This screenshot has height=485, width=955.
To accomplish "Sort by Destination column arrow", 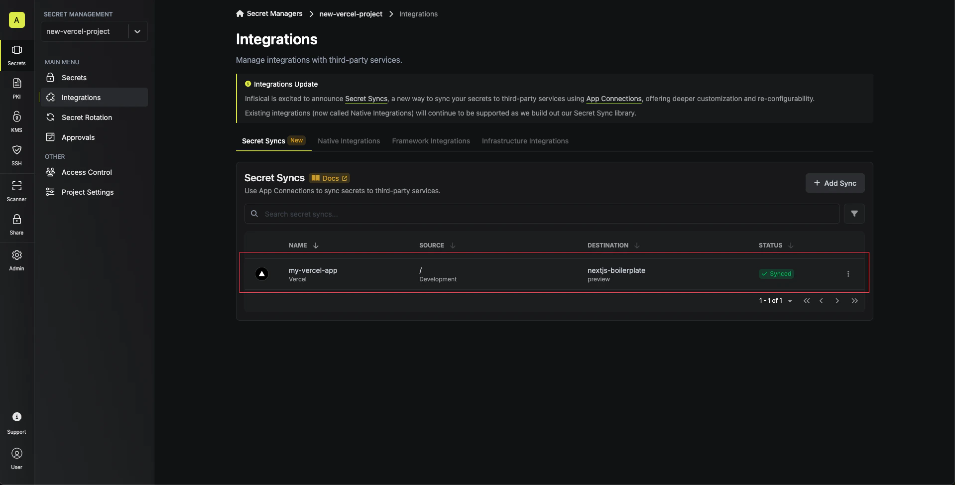I will pos(637,245).
